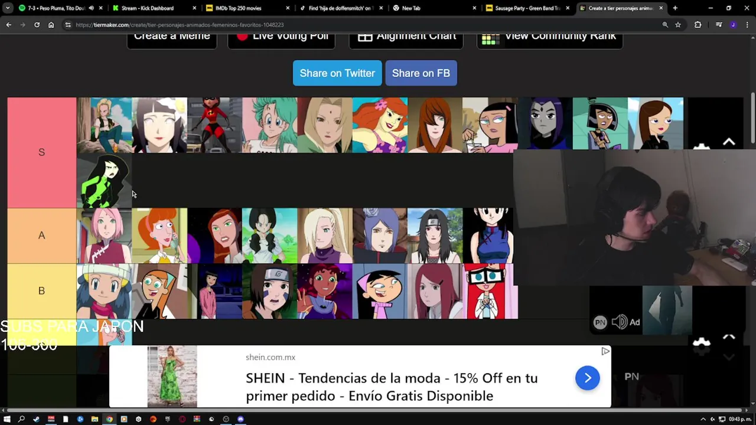Click the zoom magnifier in address bar

(x=665, y=25)
